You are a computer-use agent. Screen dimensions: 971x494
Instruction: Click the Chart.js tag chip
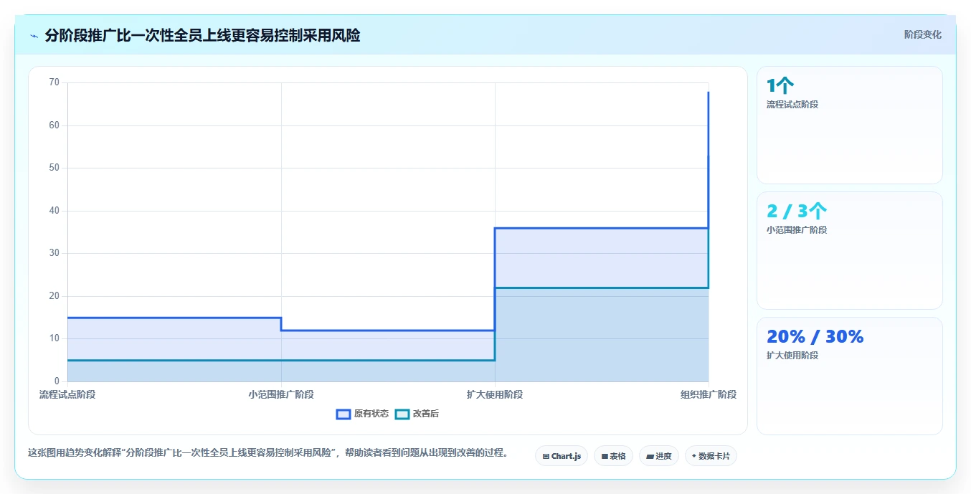[x=562, y=456]
